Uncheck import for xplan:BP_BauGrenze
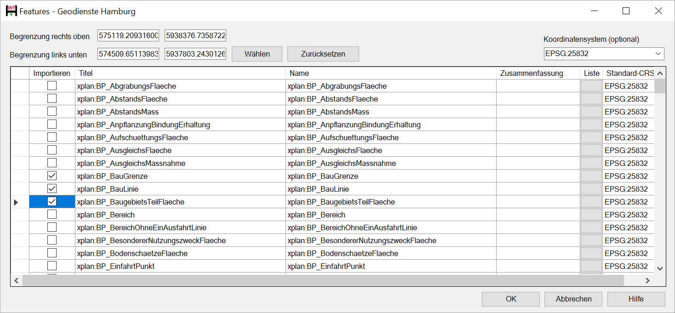Viewport: 675px width, 313px height. (52, 176)
